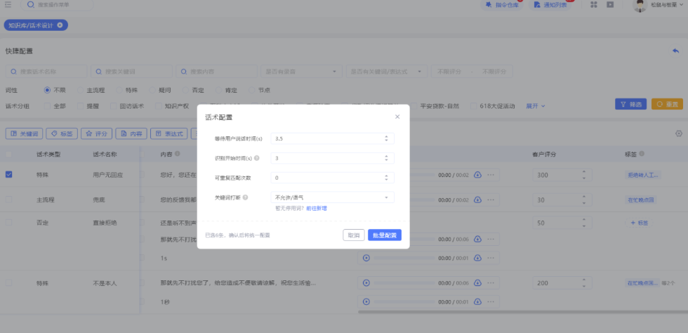Open 通知列表 in header
This screenshot has height=333, width=688.
pos(550,5)
